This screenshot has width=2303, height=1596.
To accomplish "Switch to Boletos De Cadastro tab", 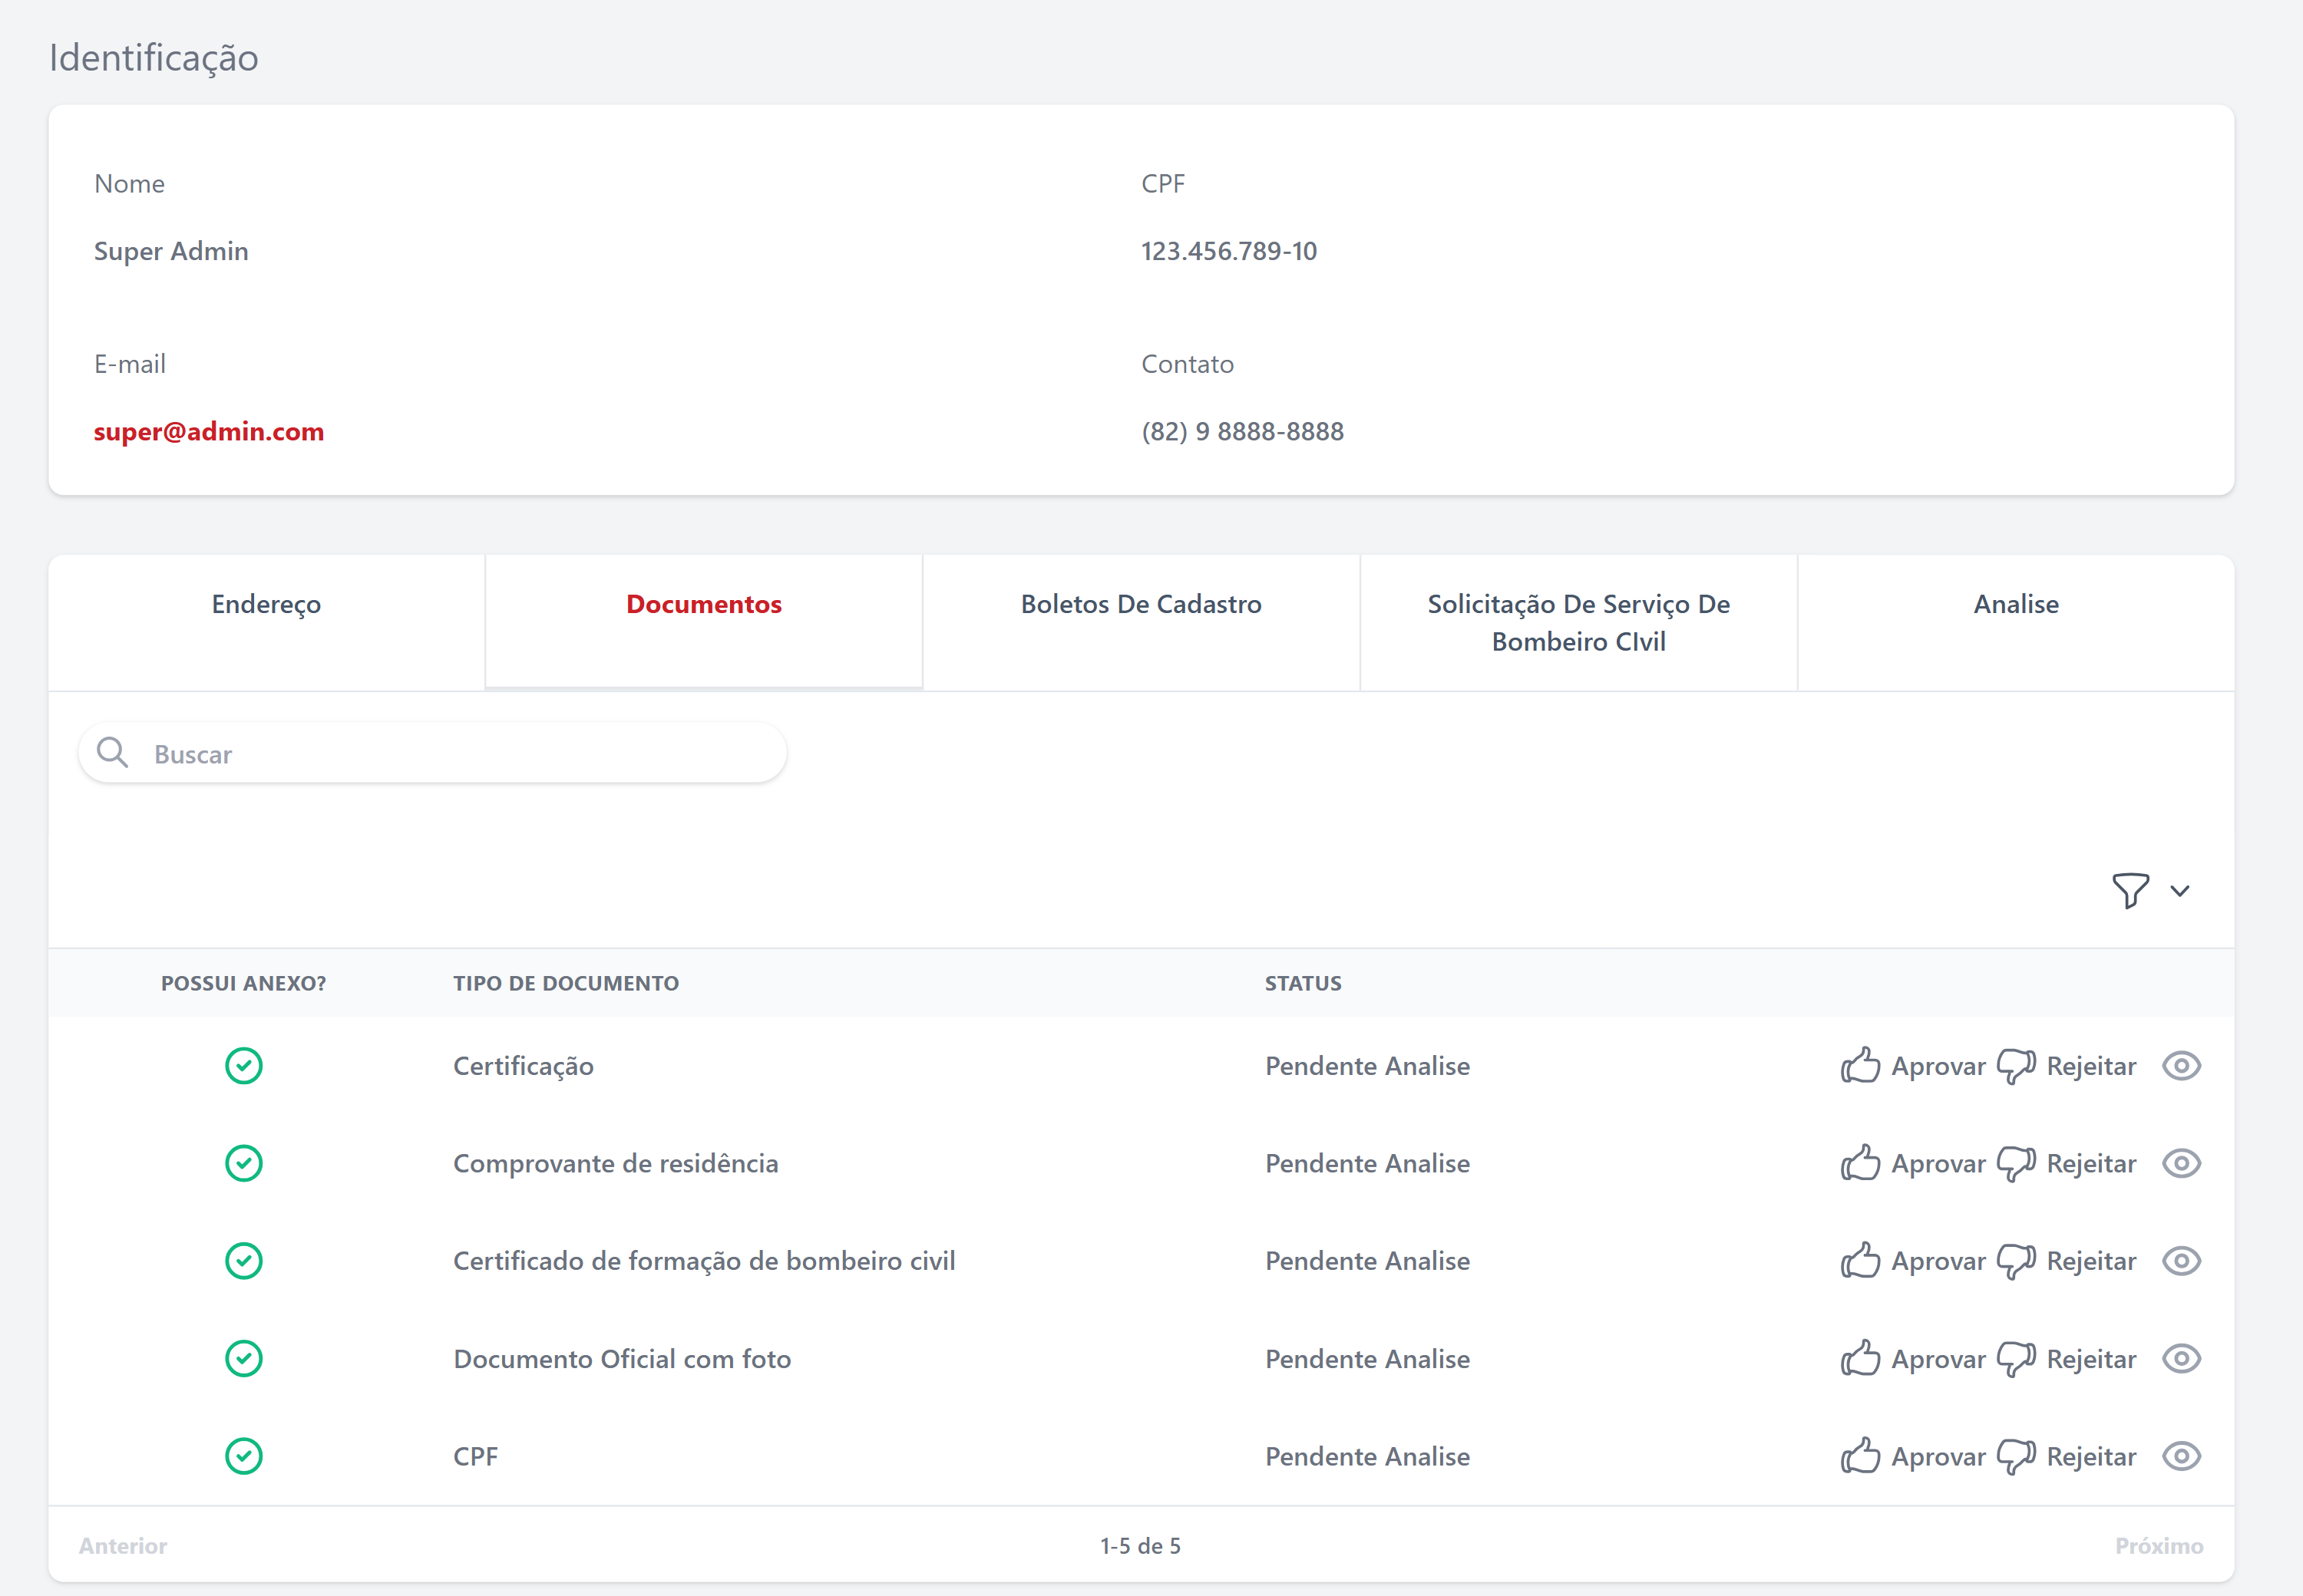I will (1141, 604).
